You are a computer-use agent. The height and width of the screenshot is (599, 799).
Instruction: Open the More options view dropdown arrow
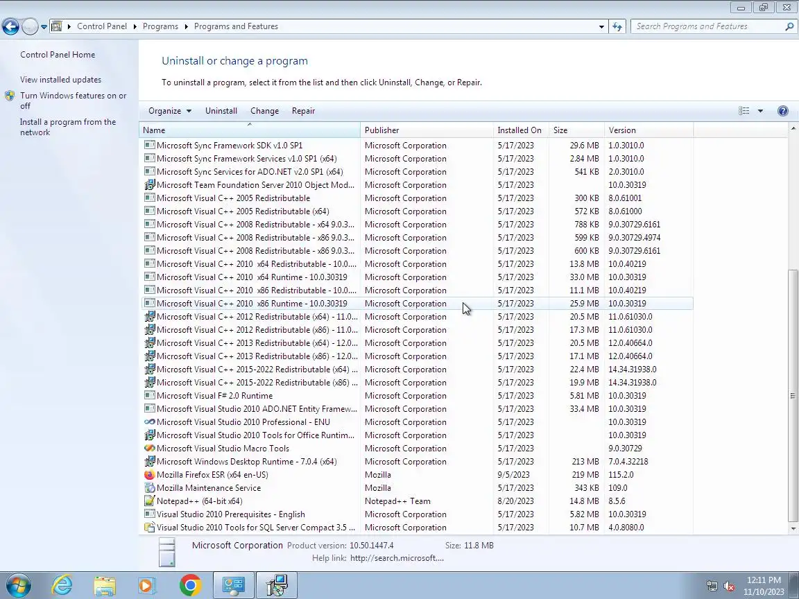(x=760, y=111)
